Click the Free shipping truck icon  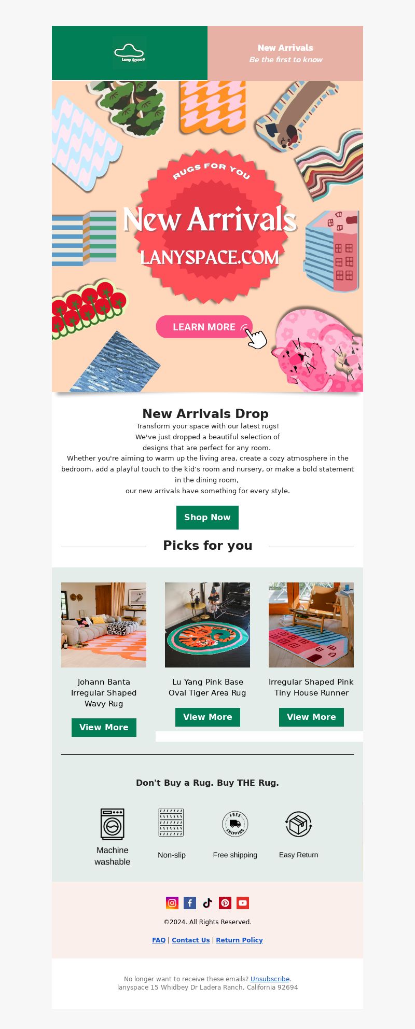[235, 824]
